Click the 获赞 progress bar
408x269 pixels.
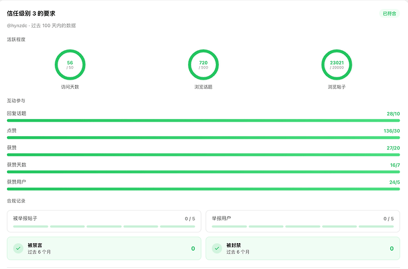coord(203,155)
